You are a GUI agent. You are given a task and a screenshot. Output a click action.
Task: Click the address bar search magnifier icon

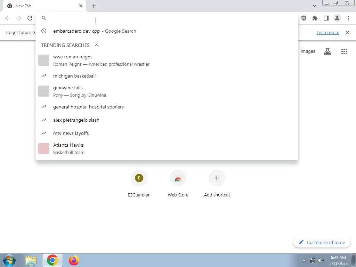pos(44,18)
